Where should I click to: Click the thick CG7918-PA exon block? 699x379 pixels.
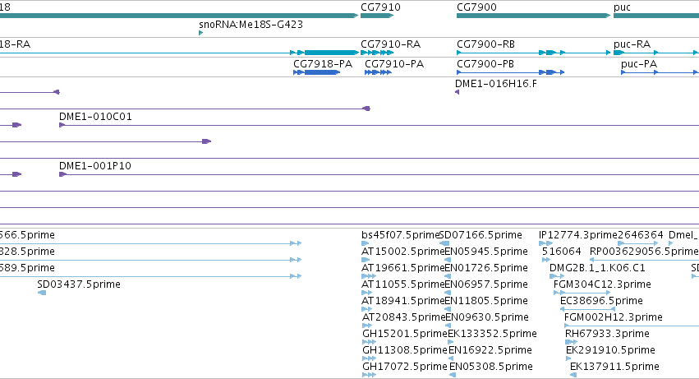(322, 72)
